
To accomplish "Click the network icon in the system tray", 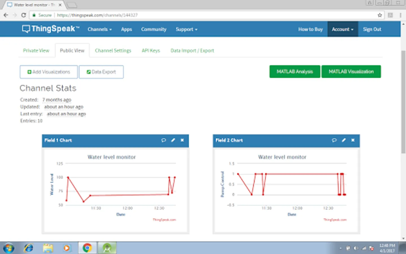I will [364, 248].
